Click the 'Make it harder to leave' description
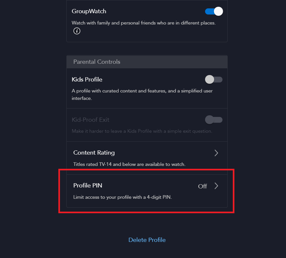The image size is (286, 258). 142,131
